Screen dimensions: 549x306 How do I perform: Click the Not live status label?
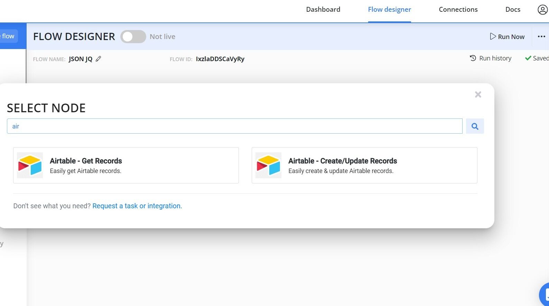(162, 37)
